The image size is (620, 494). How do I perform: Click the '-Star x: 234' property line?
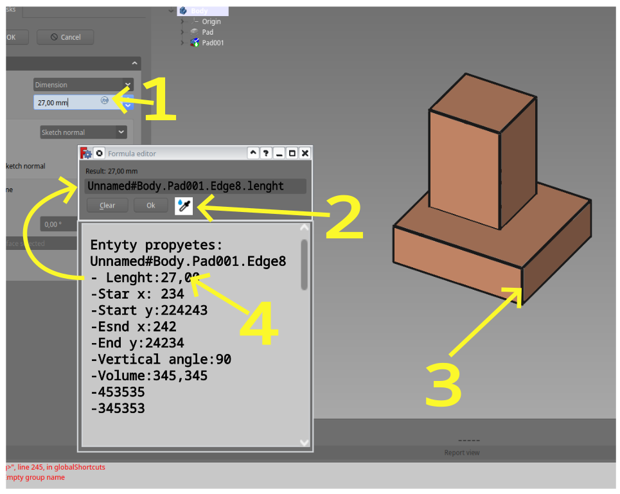pyautogui.click(x=137, y=294)
